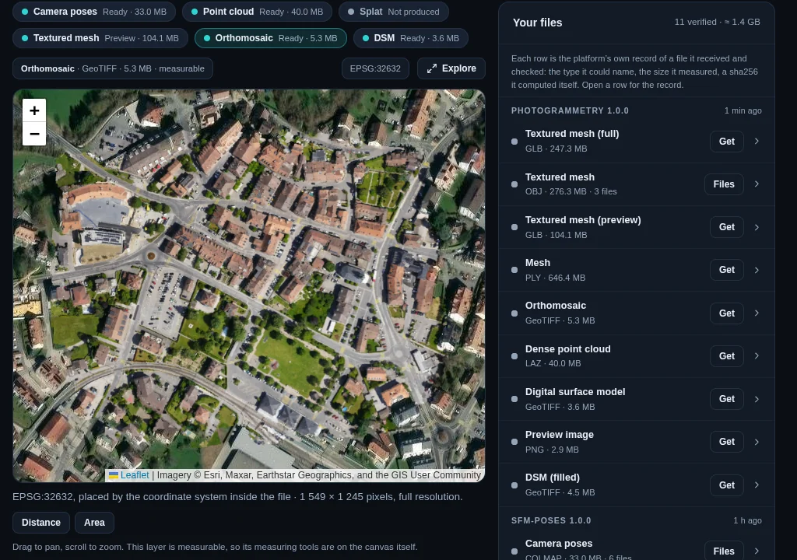
Task: Activate the Area measuring tool
Action: pos(94,523)
